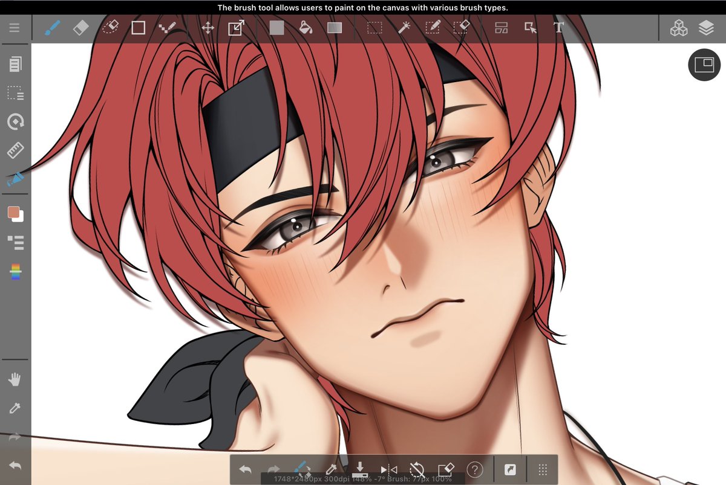Open the help question mark
The height and width of the screenshot is (485, 726).
point(475,469)
